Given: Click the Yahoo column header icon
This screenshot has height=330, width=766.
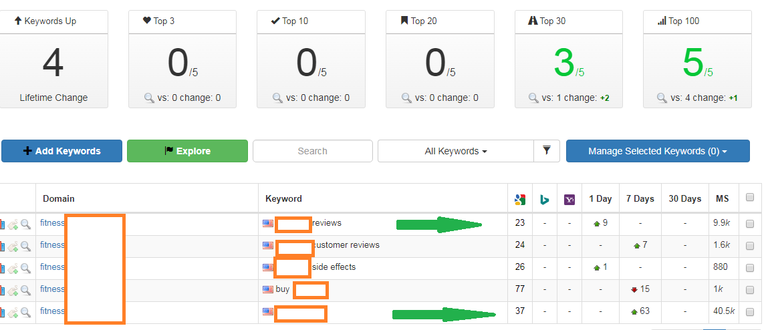Looking at the screenshot, I should point(569,199).
